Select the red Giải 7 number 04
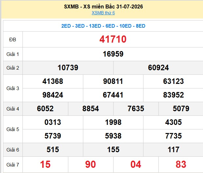Viewport: 203px width, 173px height. (x=136, y=165)
